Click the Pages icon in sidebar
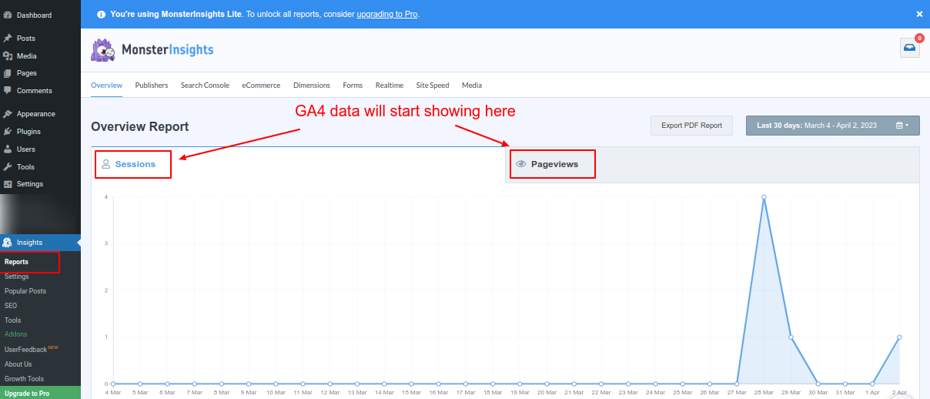Viewport: 930px width, 399px height. click(x=8, y=73)
